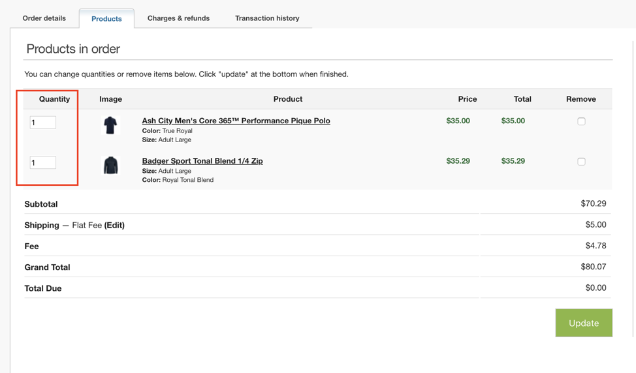Screen dimensions: 636x373
Task: Click the Remove column header
Action: point(581,99)
